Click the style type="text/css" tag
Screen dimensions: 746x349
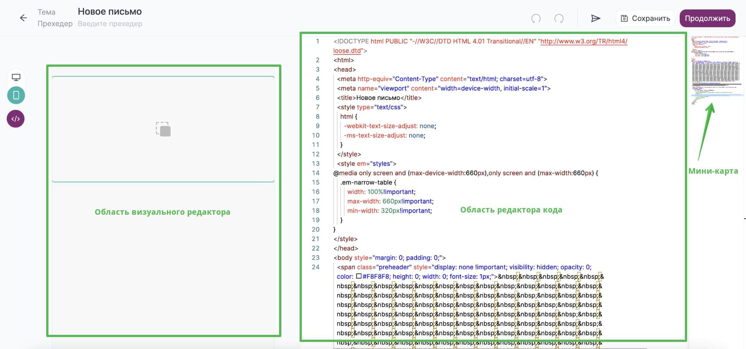pos(372,107)
